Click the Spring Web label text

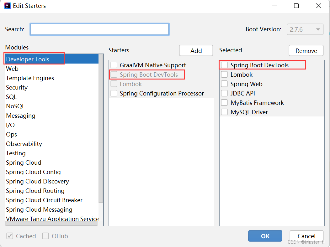point(247,84)
